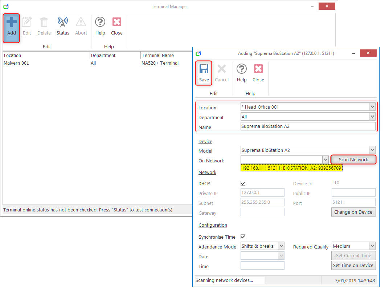Minimize the Terminal Manager window
This screenshot has height=291, width=385.
point(312,7)
